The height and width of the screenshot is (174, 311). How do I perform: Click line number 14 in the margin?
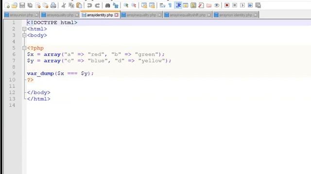pyautogui.click(x=12, y=105)
